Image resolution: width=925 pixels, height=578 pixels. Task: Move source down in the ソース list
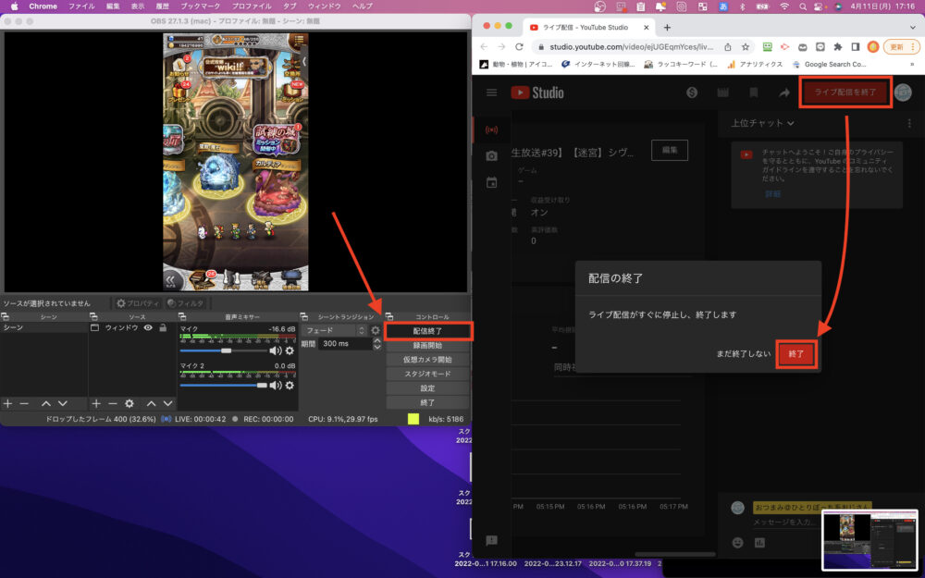tap(168, 403)
